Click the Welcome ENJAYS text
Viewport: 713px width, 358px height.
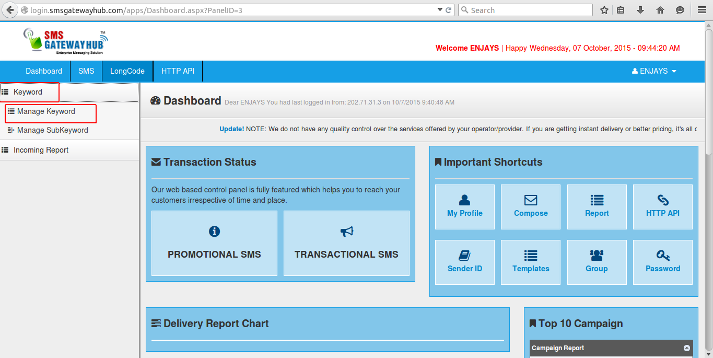pos(467,48)
